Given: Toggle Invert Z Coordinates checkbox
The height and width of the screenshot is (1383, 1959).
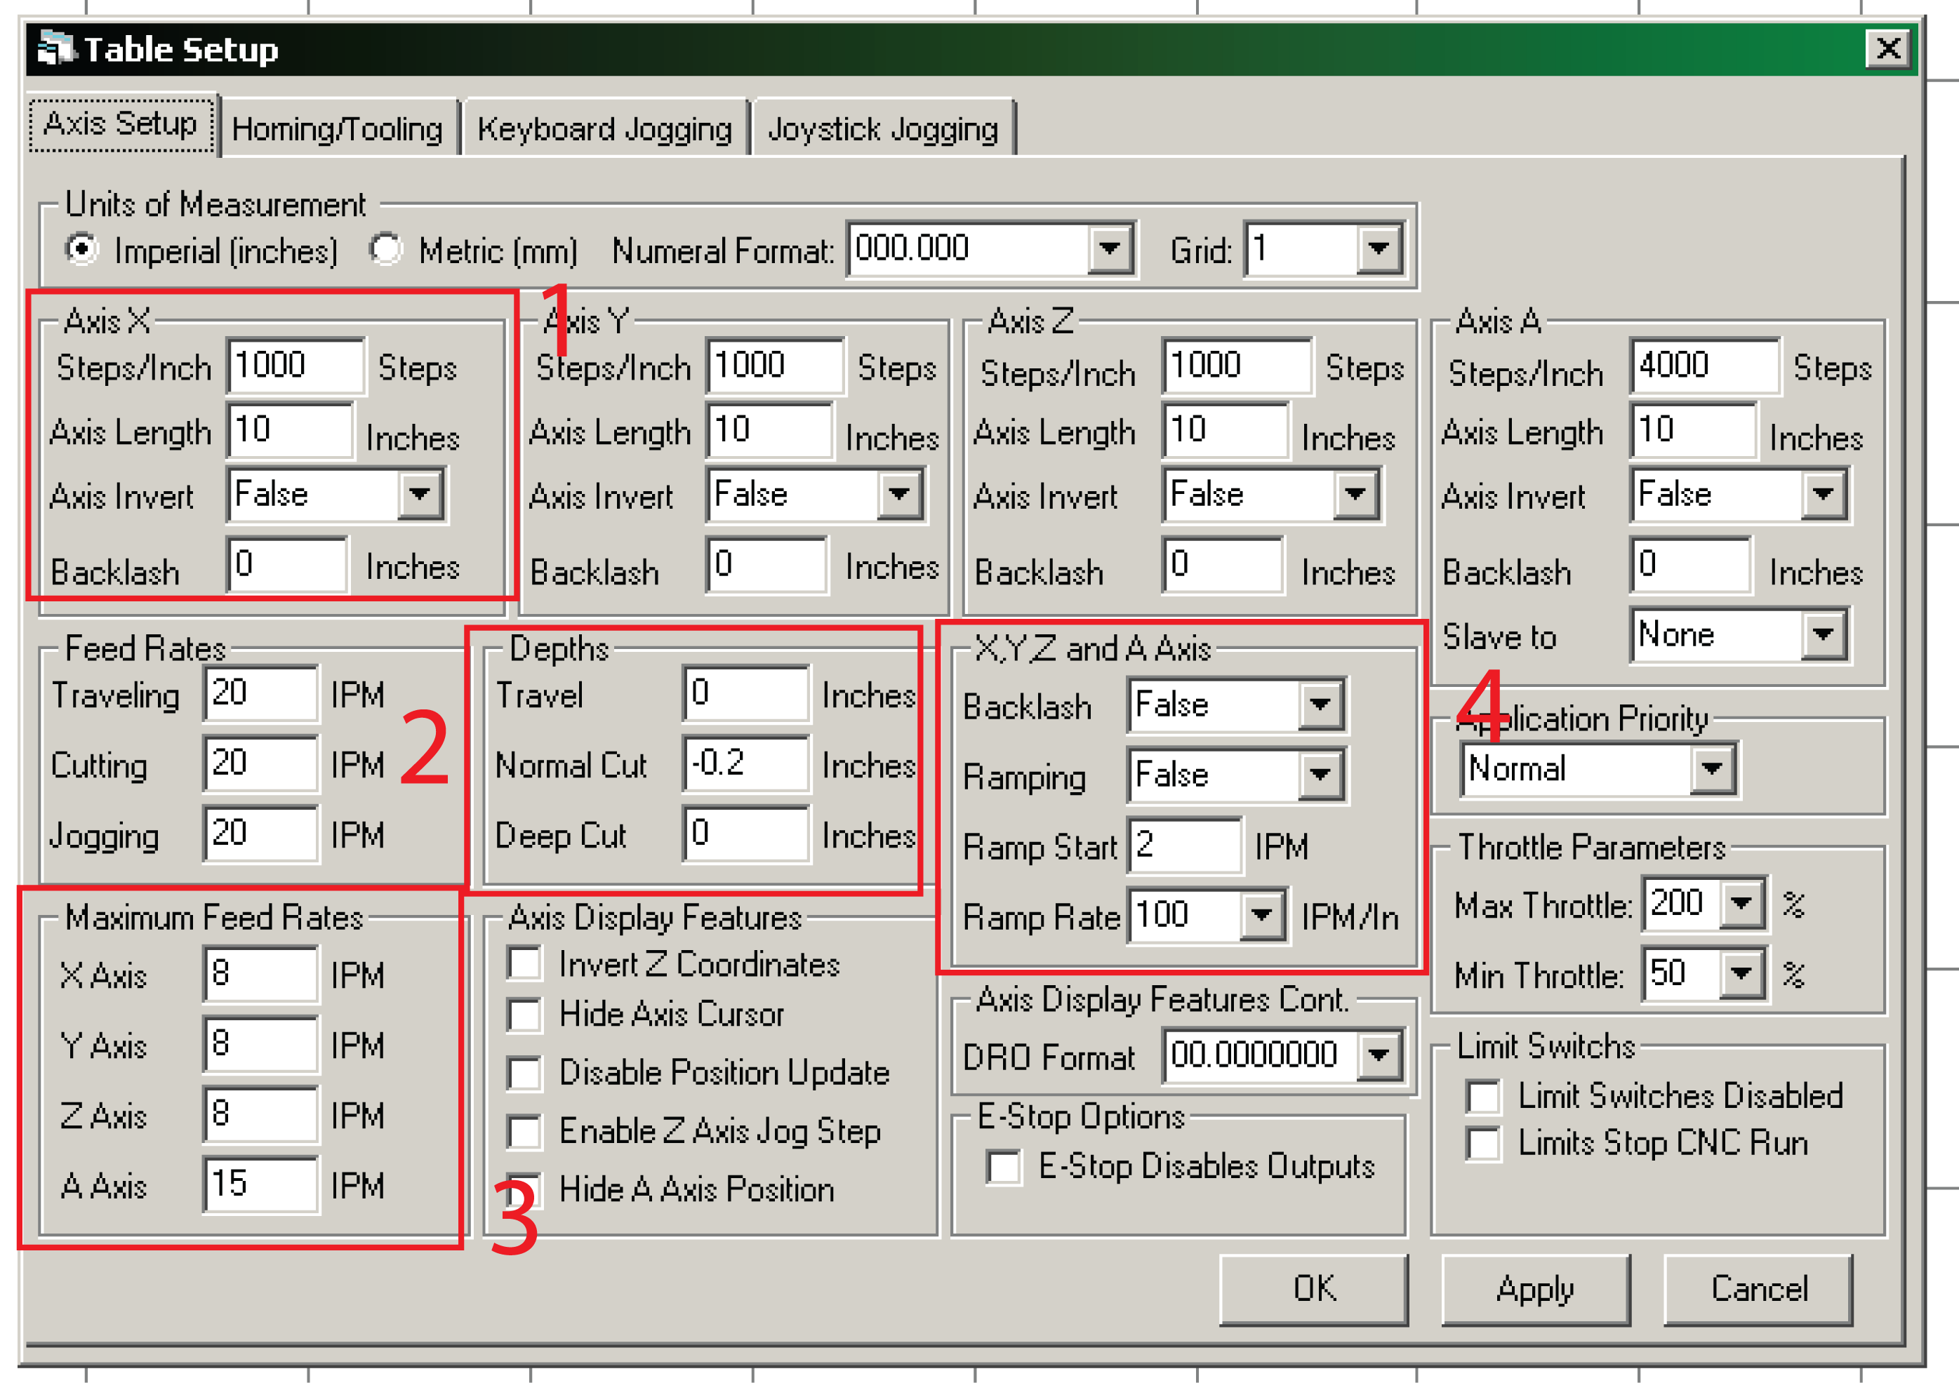Looking at the screenshot, I should [x=524, y=963].
